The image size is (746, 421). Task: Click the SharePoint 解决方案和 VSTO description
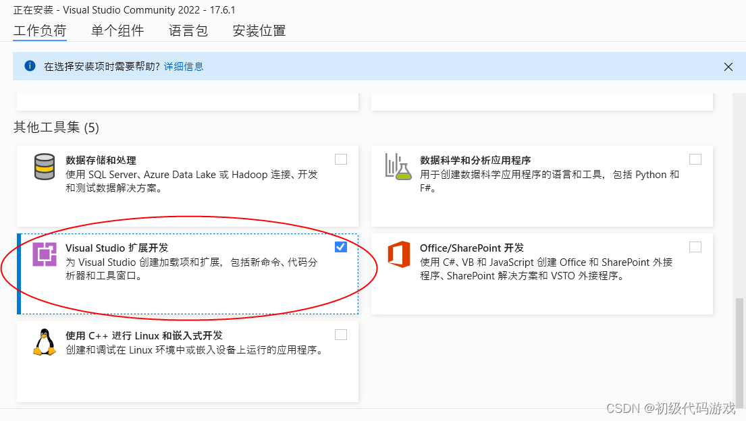tap(546, 269)
